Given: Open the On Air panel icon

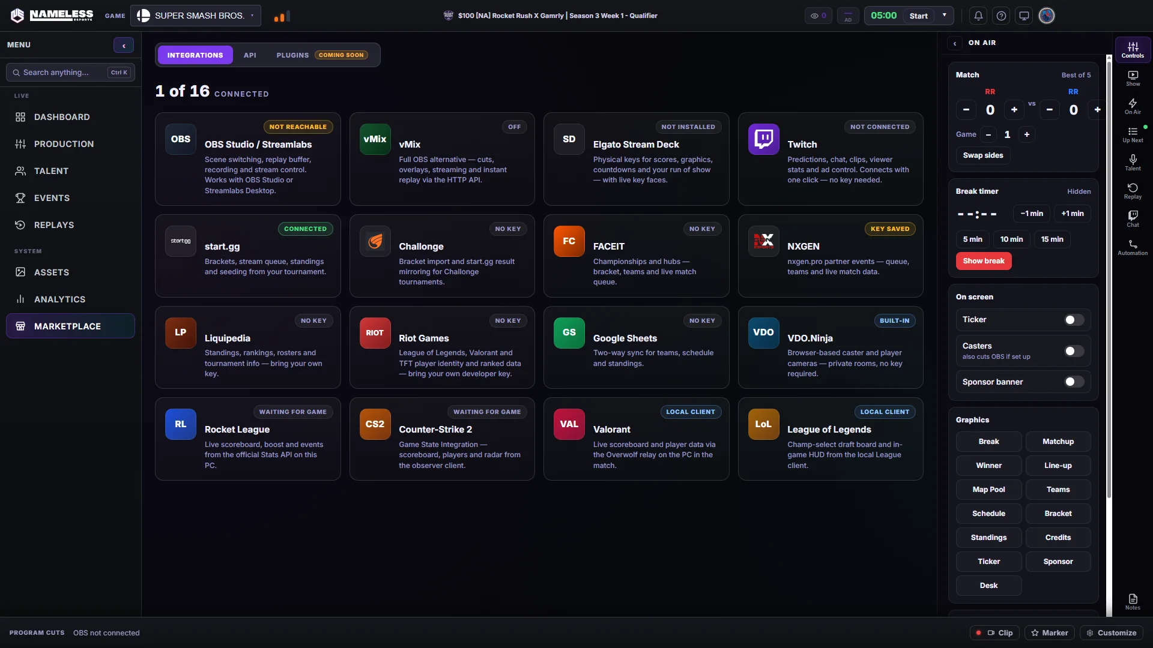Looking at the screenshot, I should [x=1133, y=107].
